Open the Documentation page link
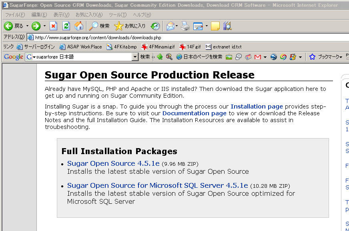Viewport: 349px width, 231px height. (x=194, y=113)
